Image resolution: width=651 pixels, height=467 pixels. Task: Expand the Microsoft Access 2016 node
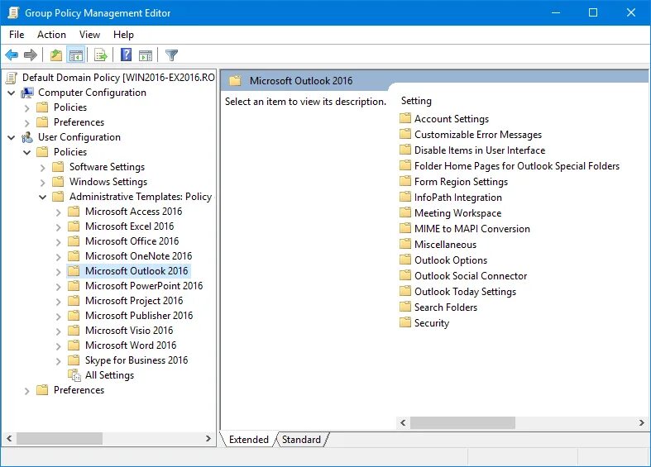[x=58, y=212]
